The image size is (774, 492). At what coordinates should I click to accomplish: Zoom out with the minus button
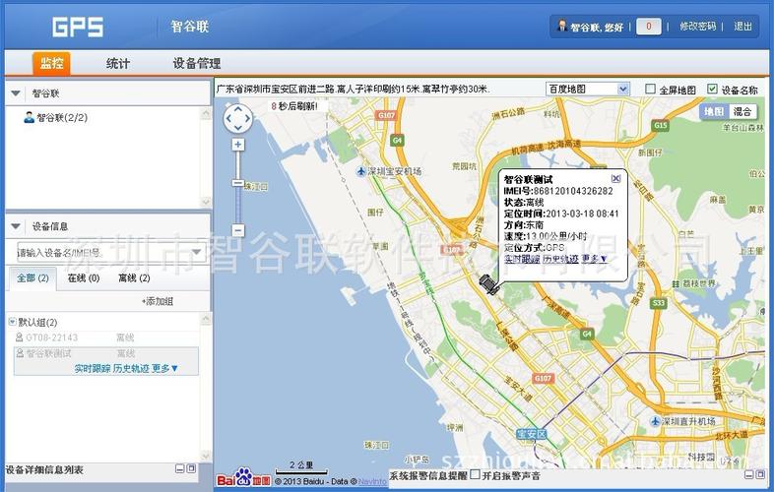[x=238, y=230]
